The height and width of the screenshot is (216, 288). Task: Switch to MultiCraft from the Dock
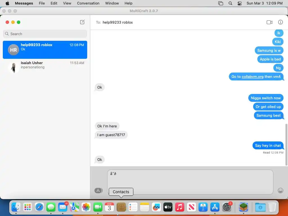[x=244, y=207]
